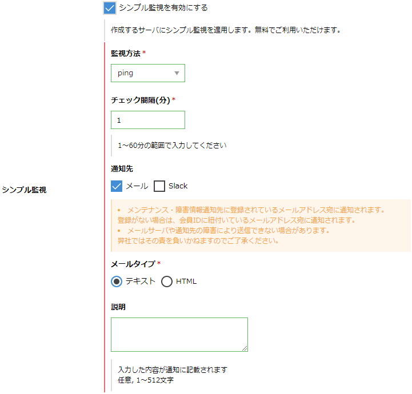Focus the チェック間隔(分) input field
412x394 pixels.
point(147,120)
